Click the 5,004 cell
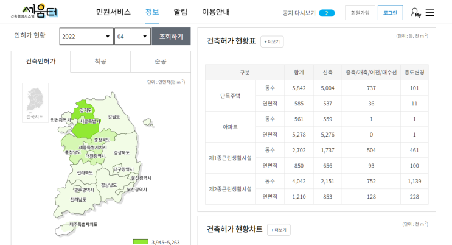 tap(327, 88)
